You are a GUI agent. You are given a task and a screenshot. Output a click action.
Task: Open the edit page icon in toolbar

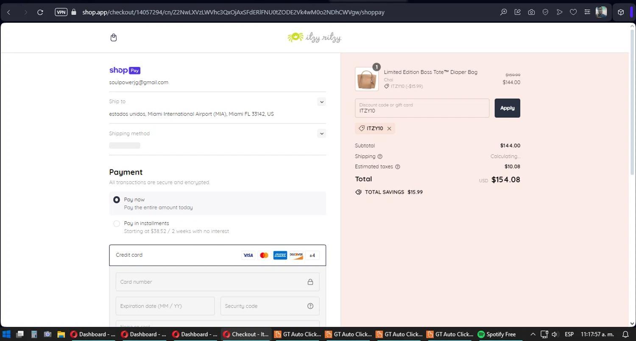tap(517, 12)
